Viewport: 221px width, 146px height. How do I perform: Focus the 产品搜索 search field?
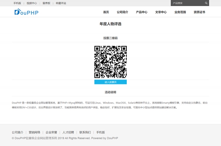coord(187,3)
